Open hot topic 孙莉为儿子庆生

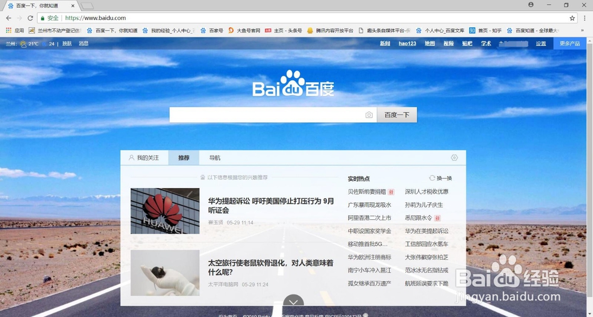pos(424,205)
